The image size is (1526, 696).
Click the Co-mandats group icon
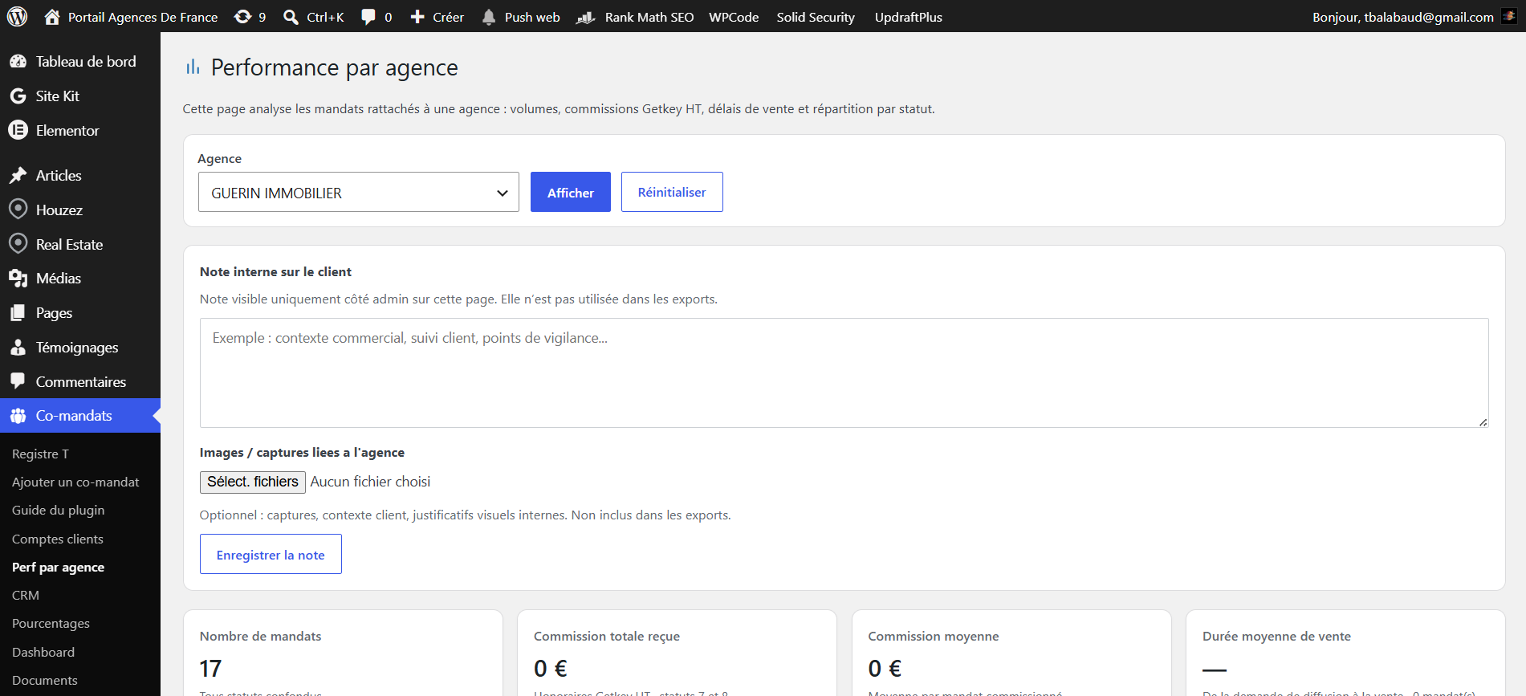18,416
